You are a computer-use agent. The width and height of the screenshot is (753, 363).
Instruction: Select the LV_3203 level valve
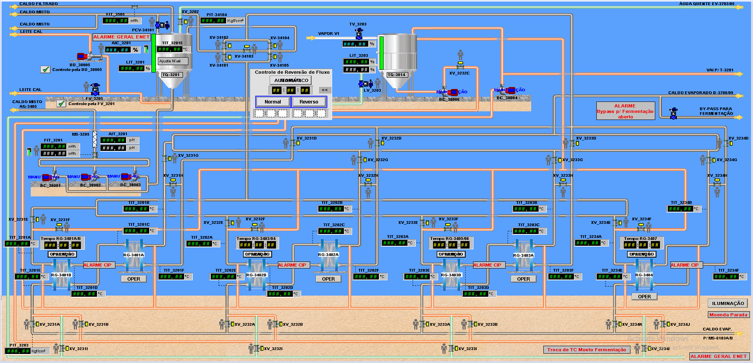[366, 83]
